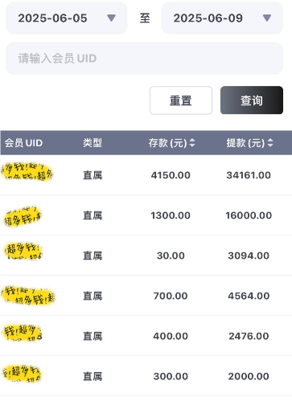Open the member UID in the 34161.00 row
The image size is (292, 401).
point(27,171)
